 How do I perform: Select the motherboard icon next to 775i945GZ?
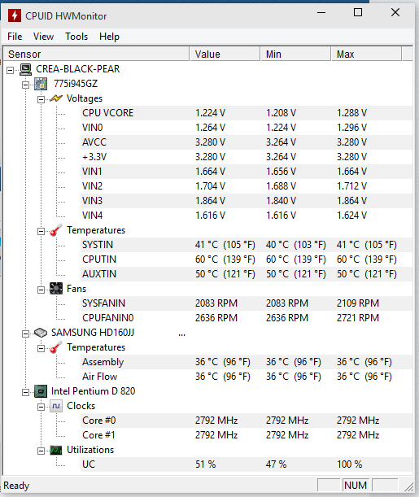pyautogui.click(x=41, y=84)
